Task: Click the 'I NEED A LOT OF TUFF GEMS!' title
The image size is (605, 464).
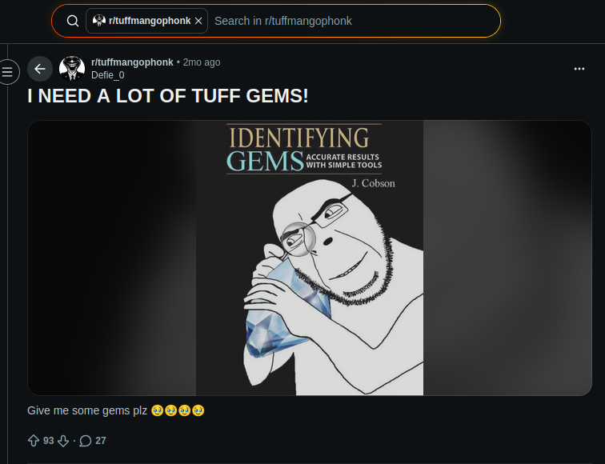Action: (167, 96)
